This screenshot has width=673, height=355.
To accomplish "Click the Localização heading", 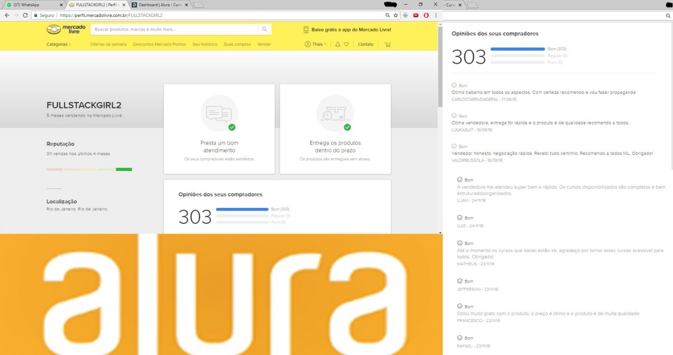I will [x=62, y=202].
